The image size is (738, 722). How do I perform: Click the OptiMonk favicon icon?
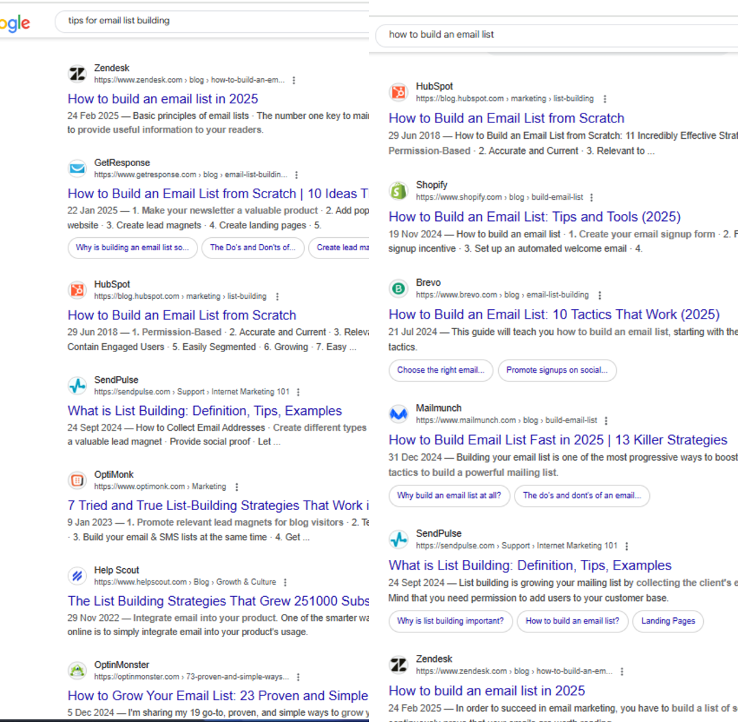[x=77, y=480]
